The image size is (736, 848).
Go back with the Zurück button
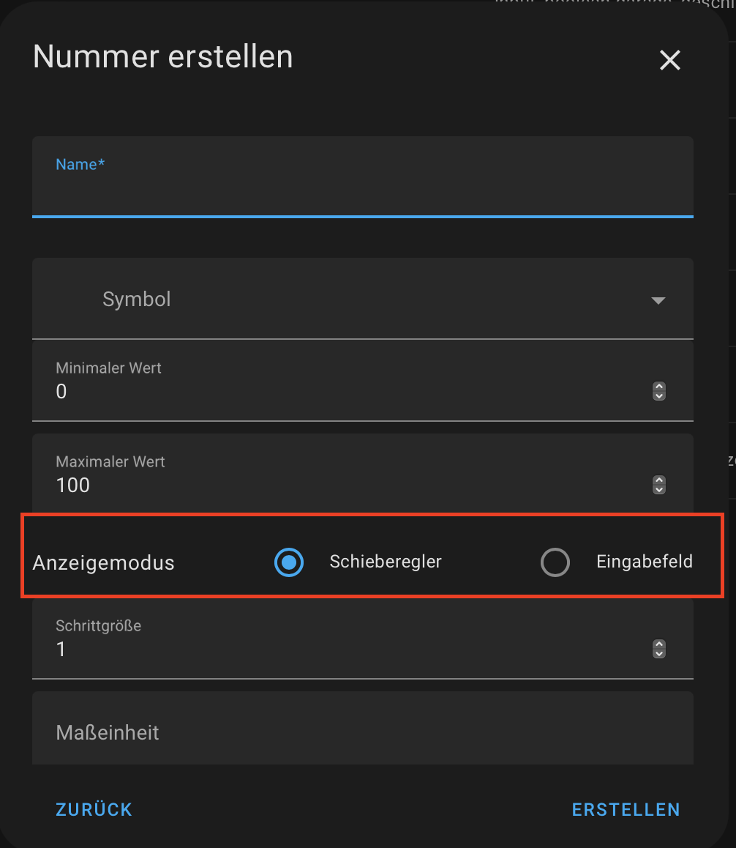coord(94,810)
